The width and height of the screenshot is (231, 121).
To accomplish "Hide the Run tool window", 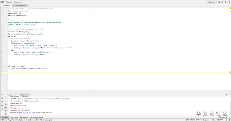I will point(230,95).
